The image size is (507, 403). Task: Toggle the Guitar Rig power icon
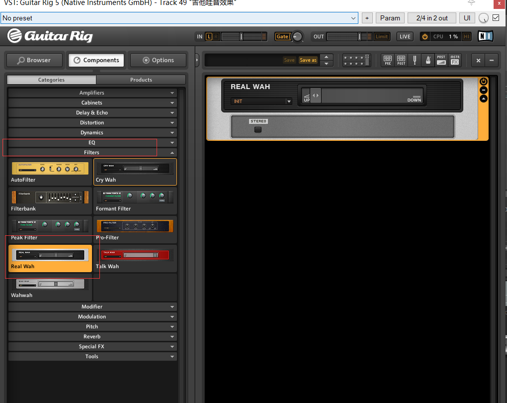[425, 37]
